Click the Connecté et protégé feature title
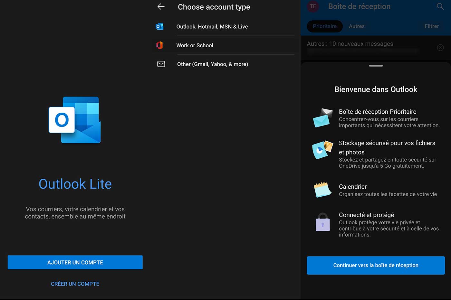Viewport: 451px width, 300px height. (366, 215)
